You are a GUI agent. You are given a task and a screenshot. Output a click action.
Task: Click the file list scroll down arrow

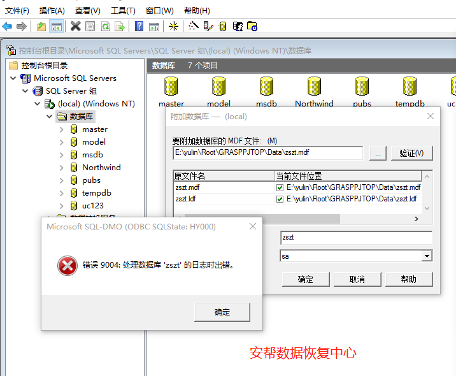(427, 208)
